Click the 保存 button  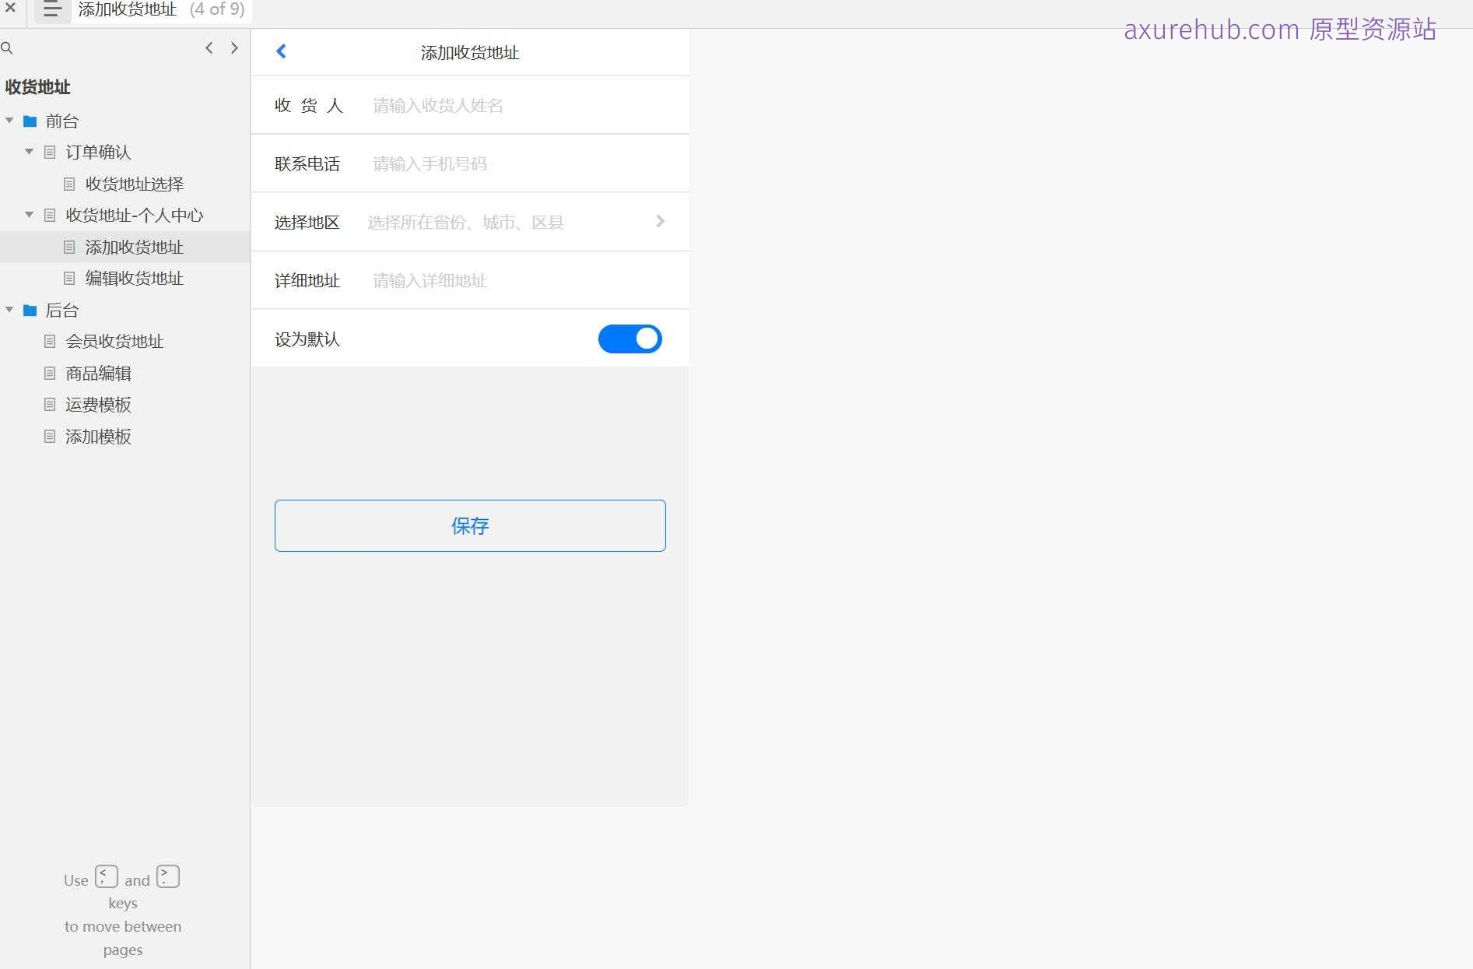470,525
